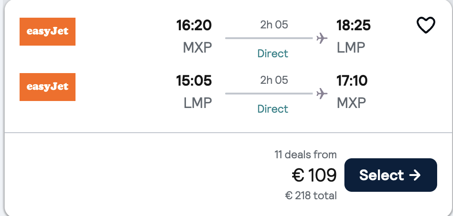Screen dimensions: 453x216
Task: Click the return Direct label
Action: point(273,109)
